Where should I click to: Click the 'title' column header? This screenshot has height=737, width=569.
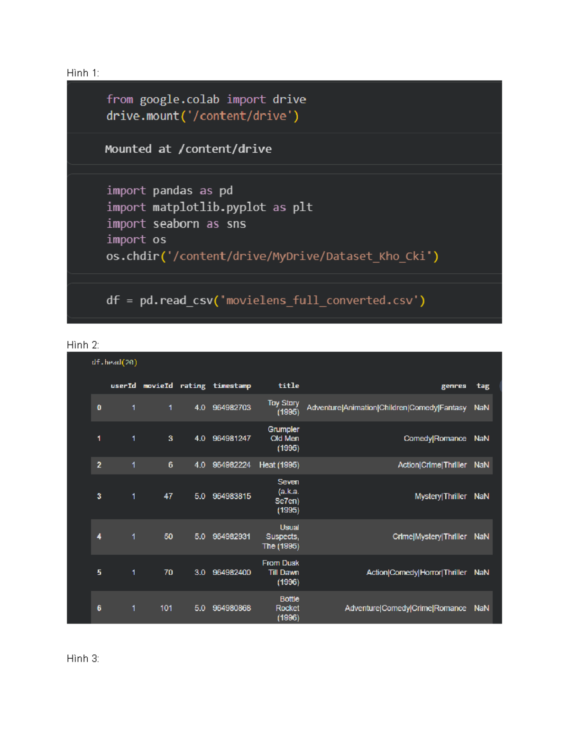[x=289, y=386]
